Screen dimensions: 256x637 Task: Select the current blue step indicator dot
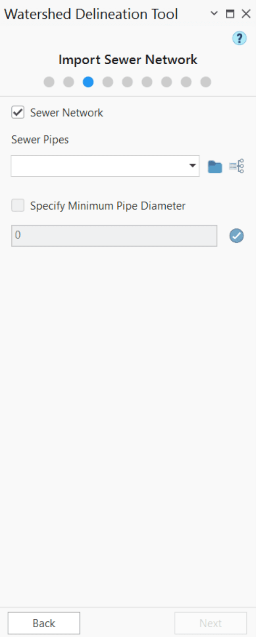coord(88,82)
